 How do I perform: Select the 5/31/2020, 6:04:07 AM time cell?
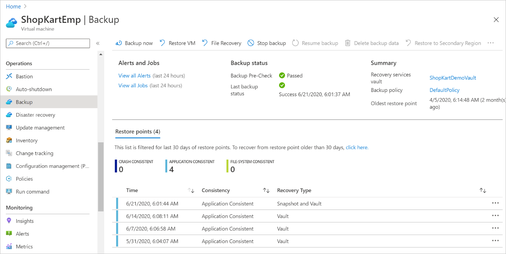click(x=152, y=241)
